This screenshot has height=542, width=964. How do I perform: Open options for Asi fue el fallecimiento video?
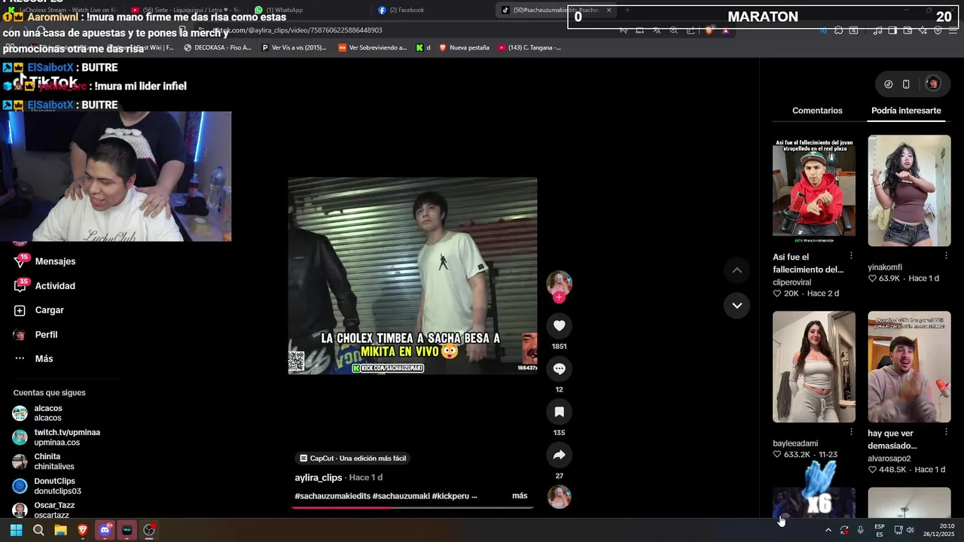[x=851, y=256]
